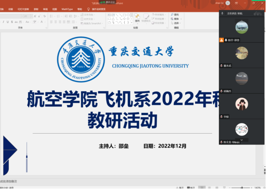266x189 pixels.
Task: Click the microphone icon in meeting panel
Action: pos(223,13)
